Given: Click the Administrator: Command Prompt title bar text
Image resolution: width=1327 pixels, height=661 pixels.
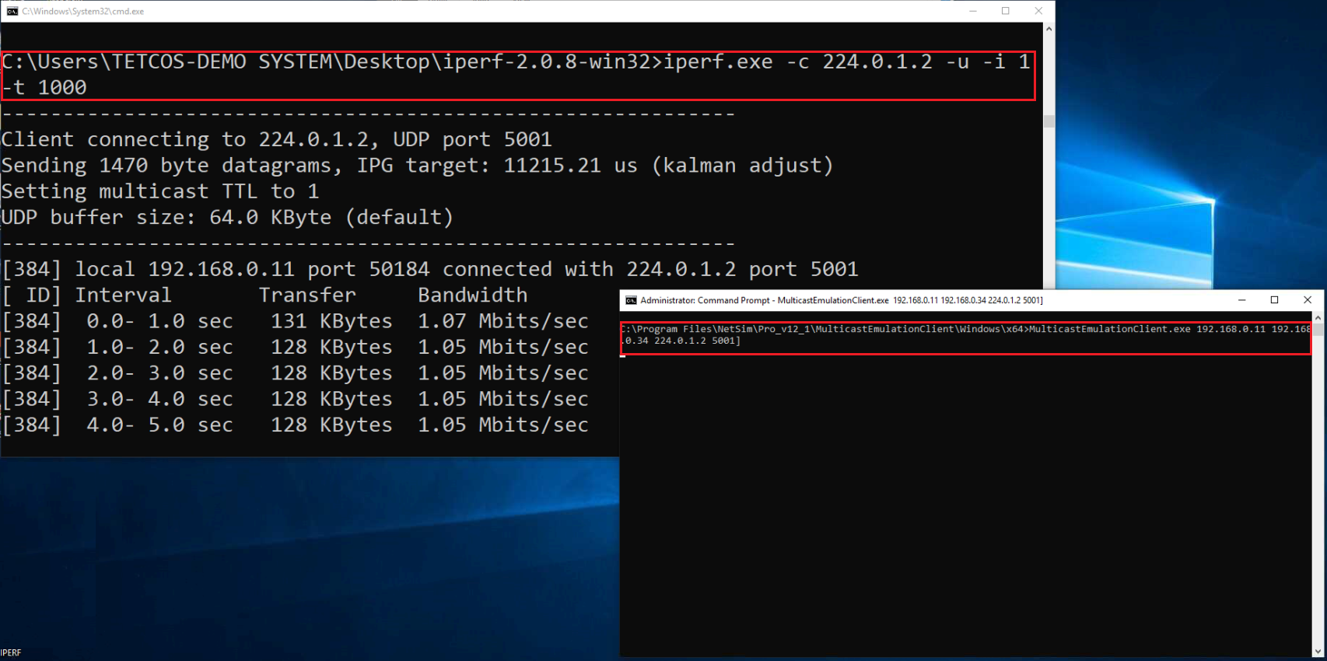Looking at the screenshot, I should tap(842, 300).
